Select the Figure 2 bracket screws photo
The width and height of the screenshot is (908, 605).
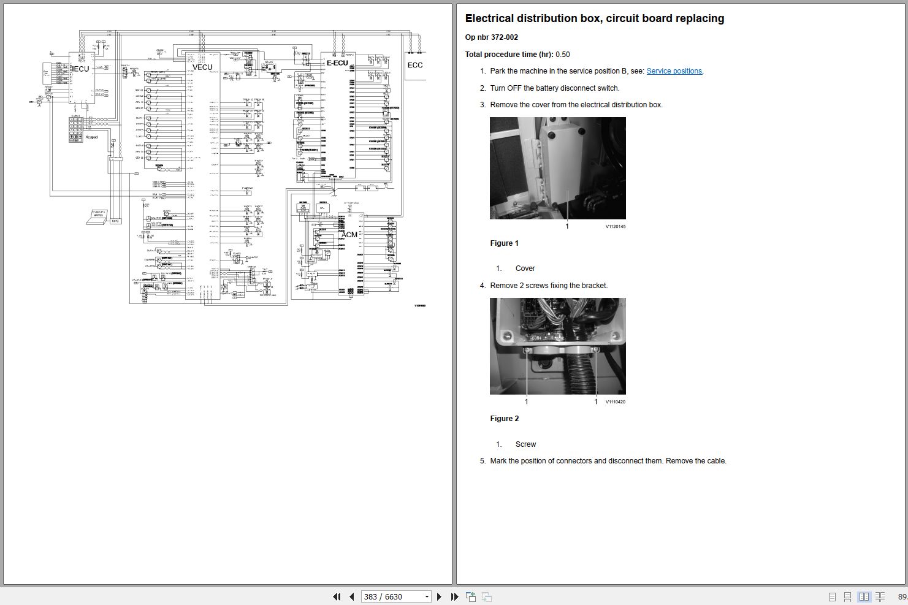coord(557,346)
